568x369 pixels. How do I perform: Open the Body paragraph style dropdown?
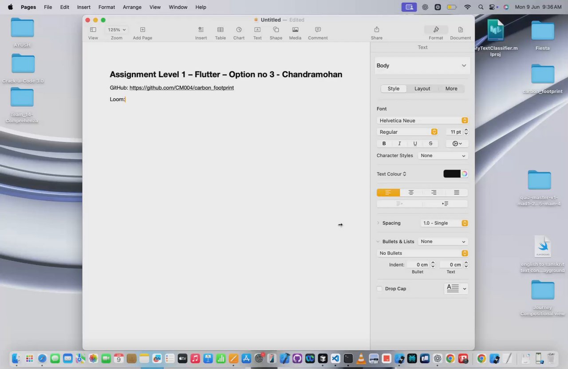422,66
